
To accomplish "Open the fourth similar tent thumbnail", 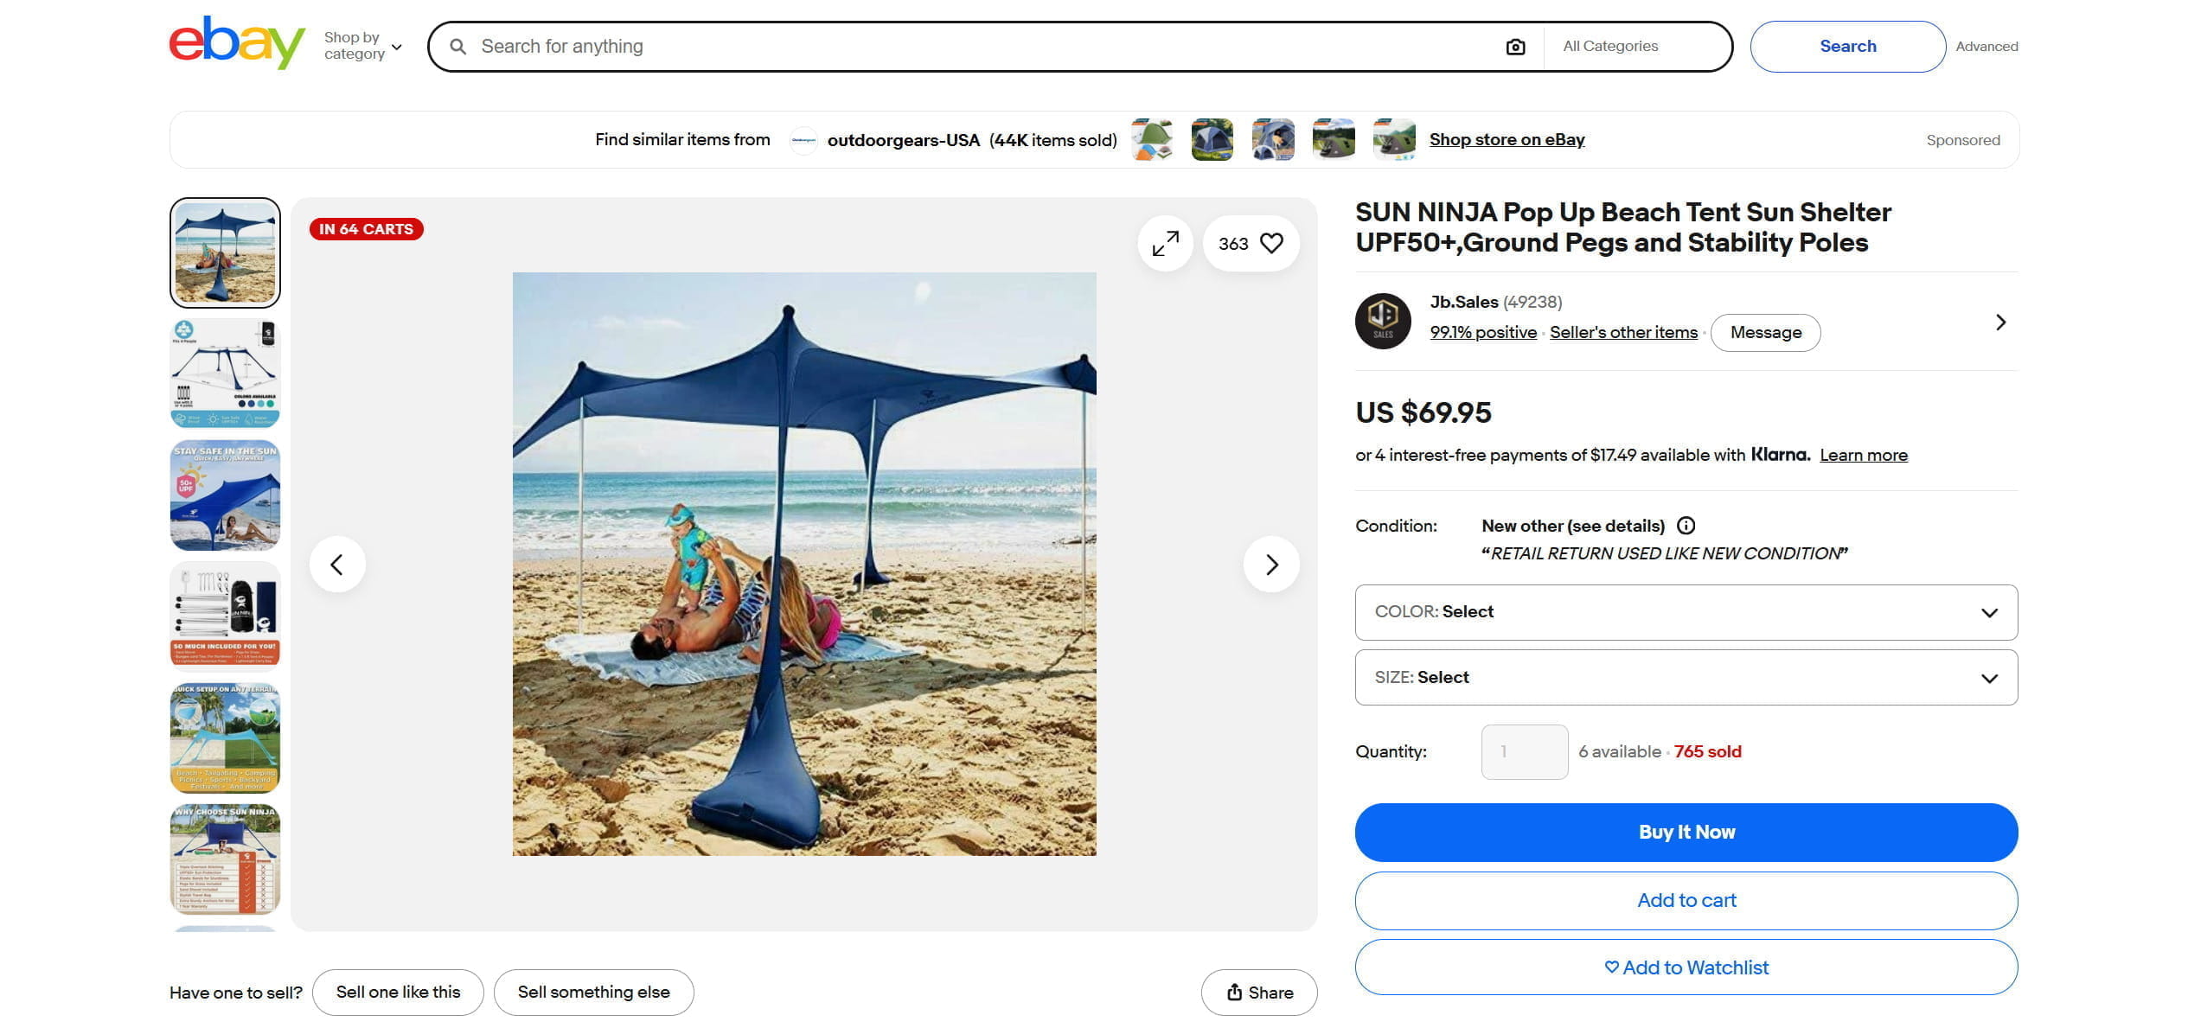I will coord(1334,139).
